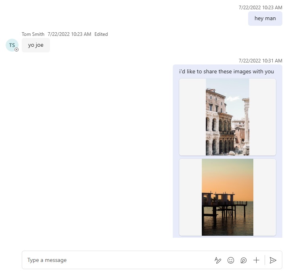Screen dimensions: 290x274
Task: Click the 'Edited' label on message
Action: pyautogui.click(x=101, y=34)
